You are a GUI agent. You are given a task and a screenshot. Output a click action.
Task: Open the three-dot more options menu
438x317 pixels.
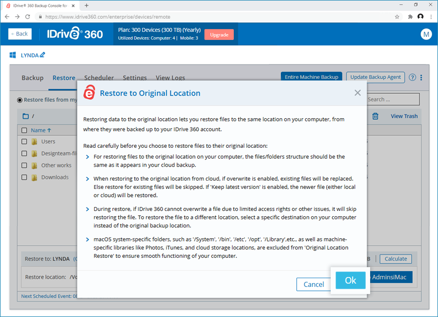click(x=421, y=77)
